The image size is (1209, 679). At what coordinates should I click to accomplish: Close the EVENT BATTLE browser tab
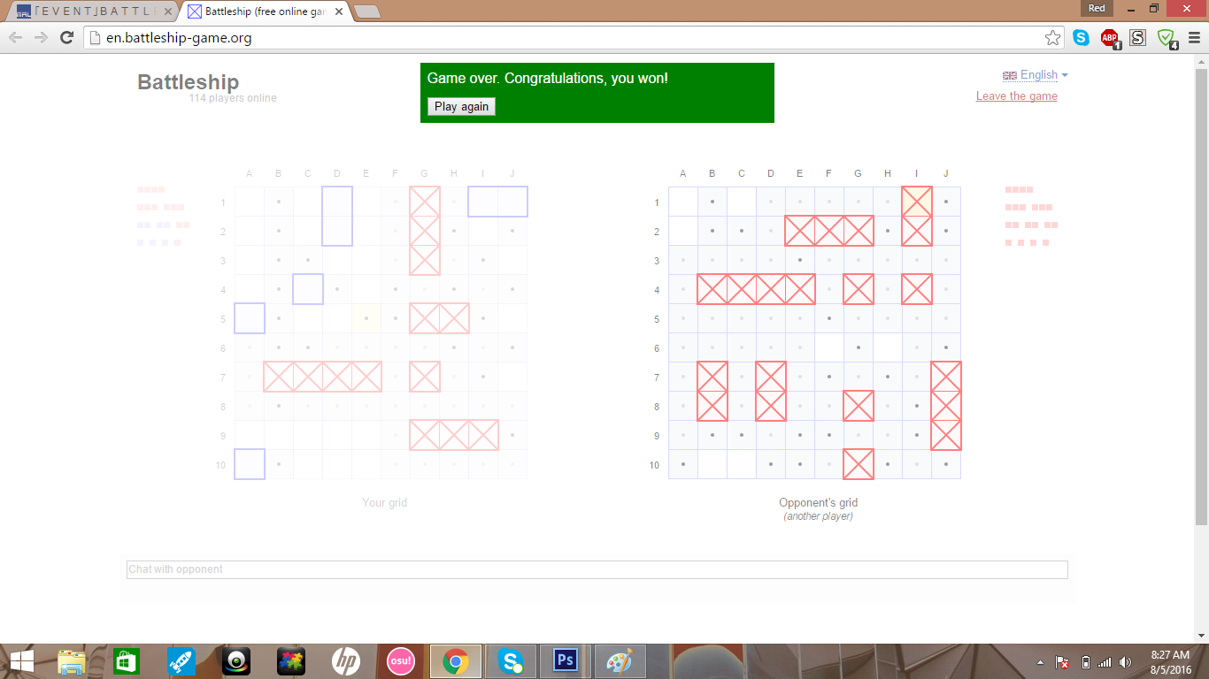coord(168,11)
